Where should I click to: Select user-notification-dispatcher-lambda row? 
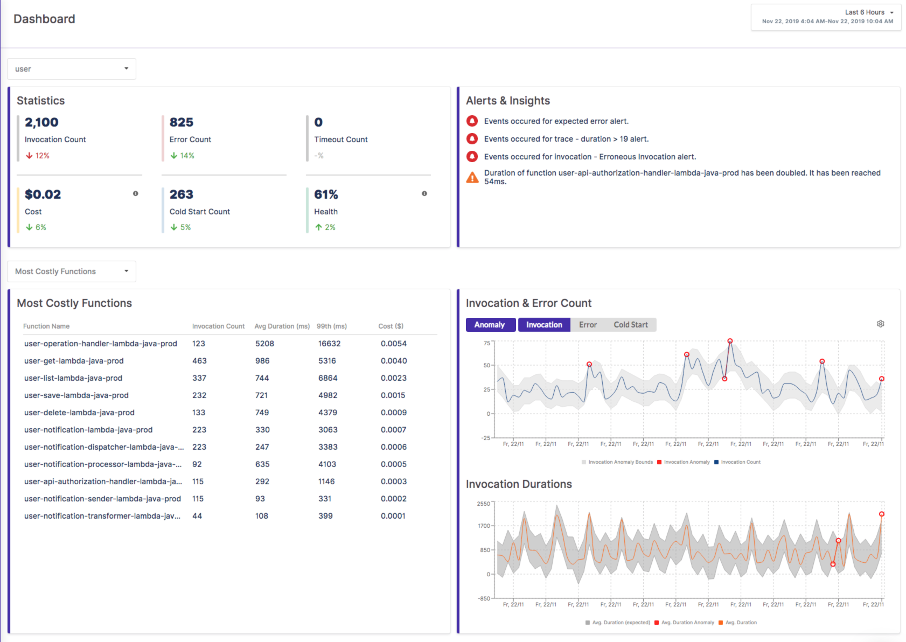pos(230,447)
